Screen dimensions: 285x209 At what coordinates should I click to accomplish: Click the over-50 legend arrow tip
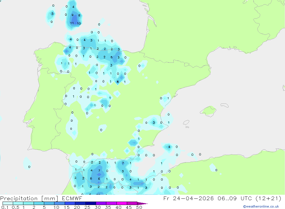[x=143, y=204]
